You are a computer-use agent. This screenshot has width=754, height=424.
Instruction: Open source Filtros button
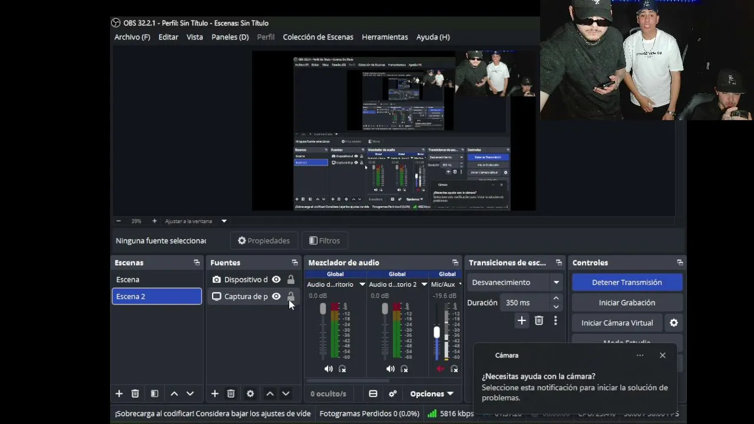pyautogui.click(x=325, y=240)
